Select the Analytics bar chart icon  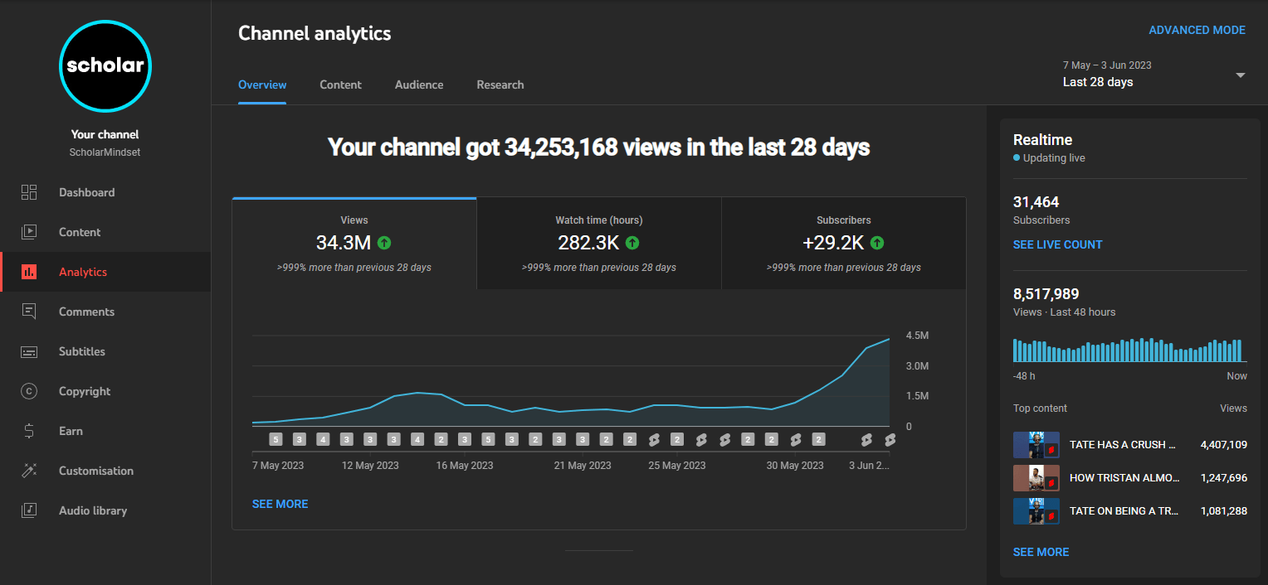click(29, 272)
